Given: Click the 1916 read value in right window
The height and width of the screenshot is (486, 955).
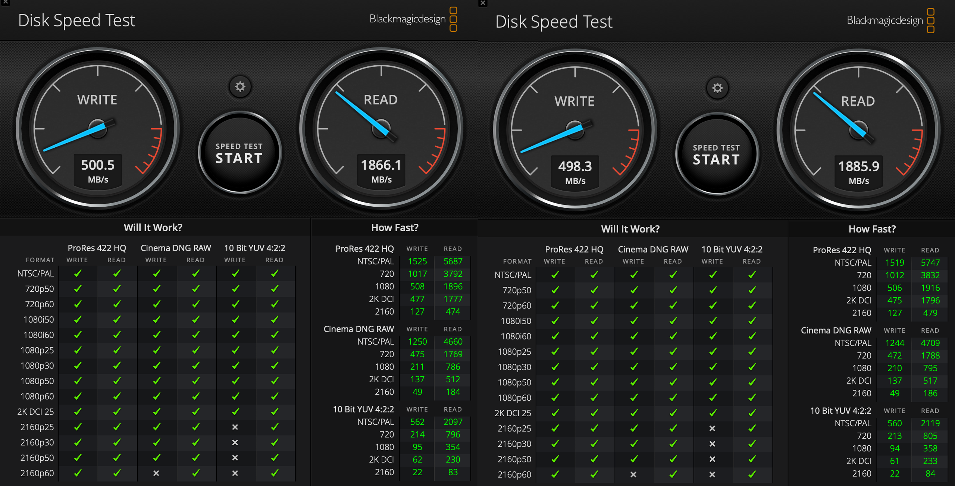Looking at the screenshot, I should (x=930, y=288).
